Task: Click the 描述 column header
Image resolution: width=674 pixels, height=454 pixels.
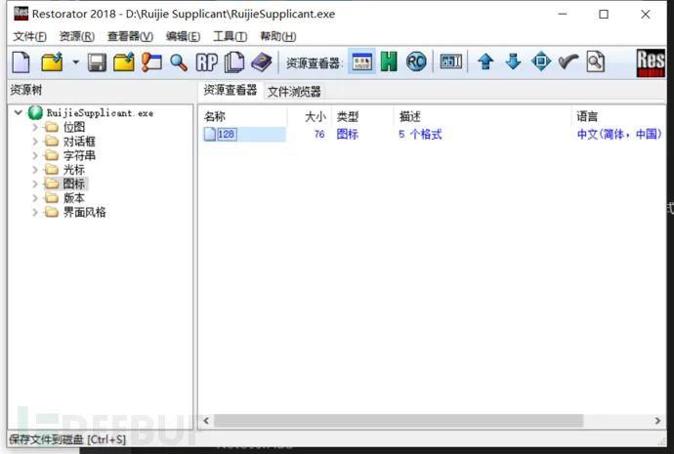Action: click(x=483, y=116)
